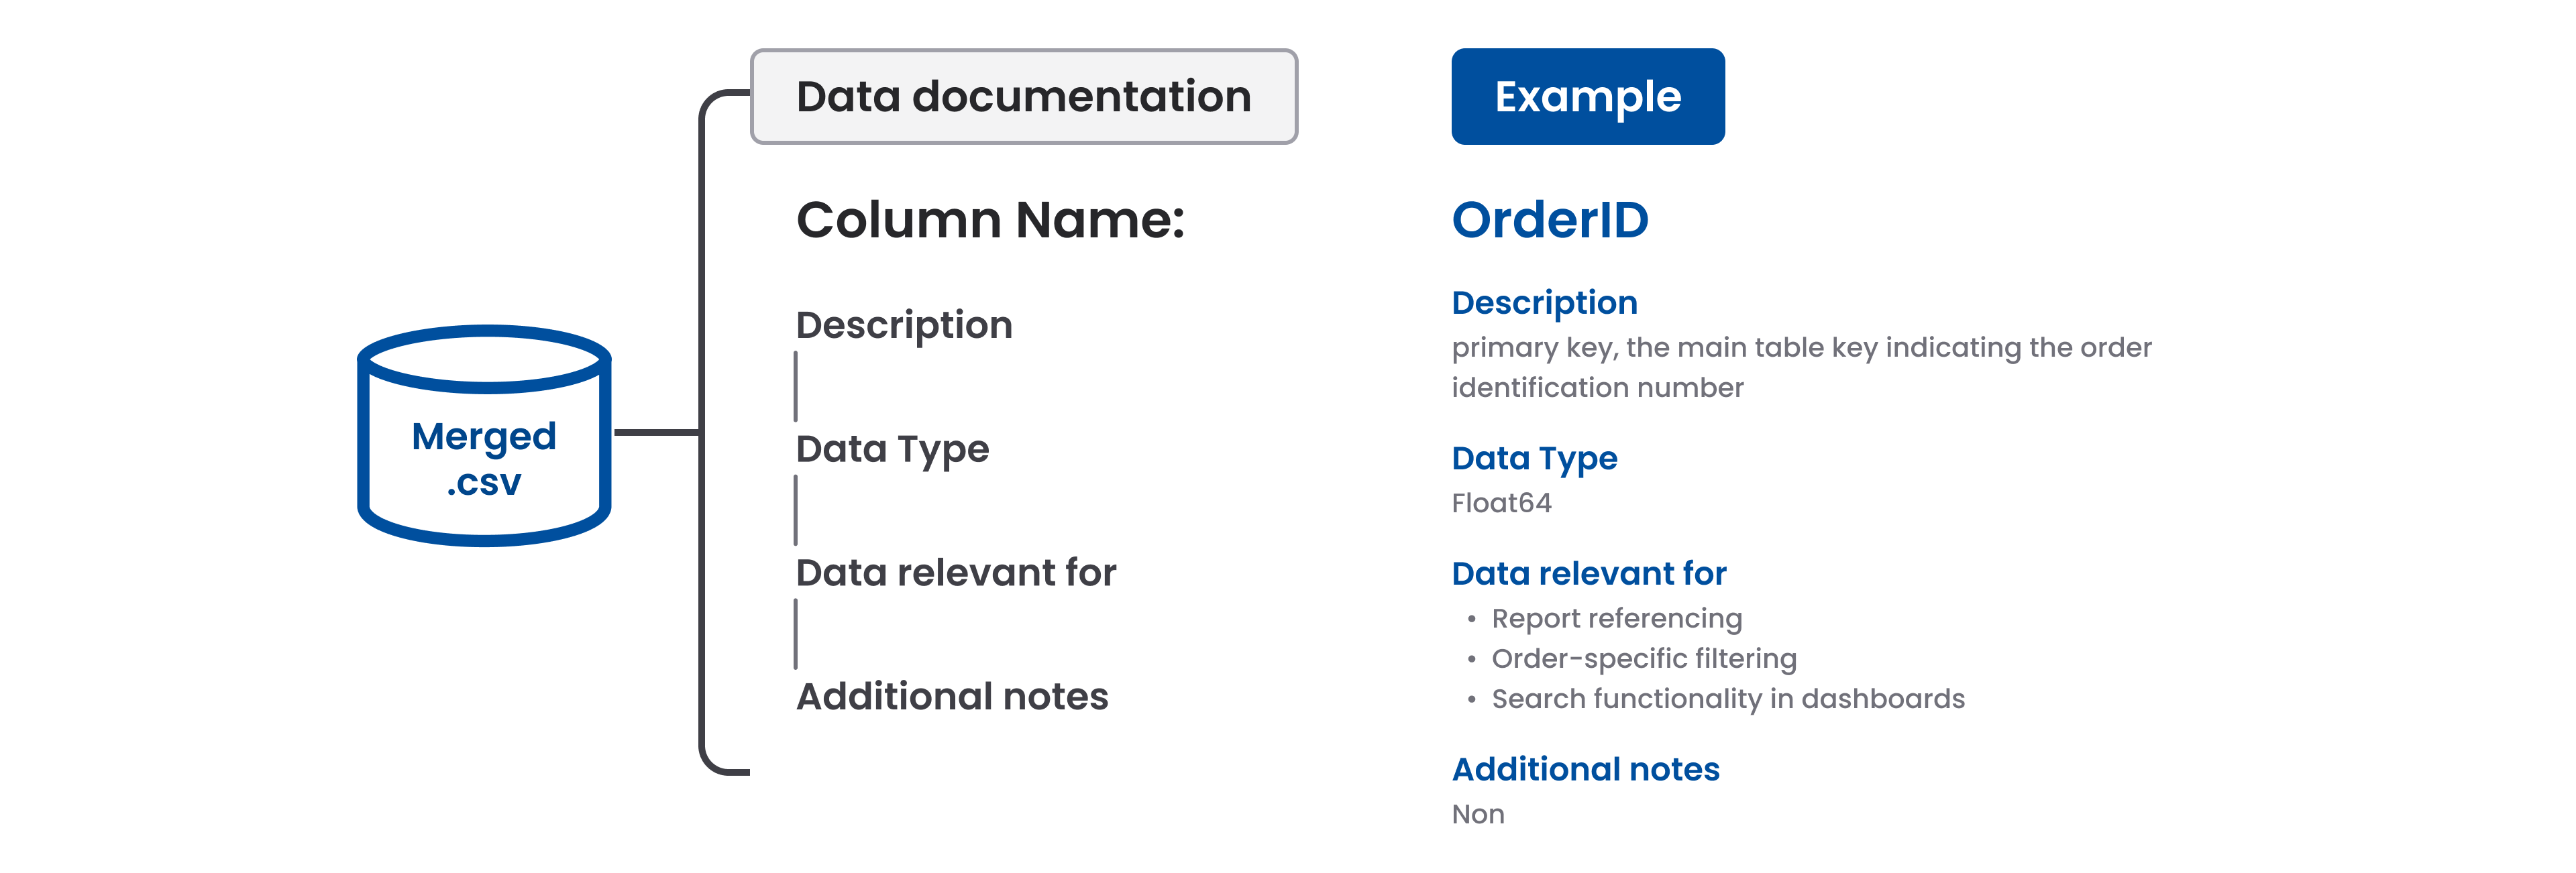Click Search functionality in dashboards bullet
Screen dimensions: 2576x873
pyautogui.click(x=1727, y=699)
